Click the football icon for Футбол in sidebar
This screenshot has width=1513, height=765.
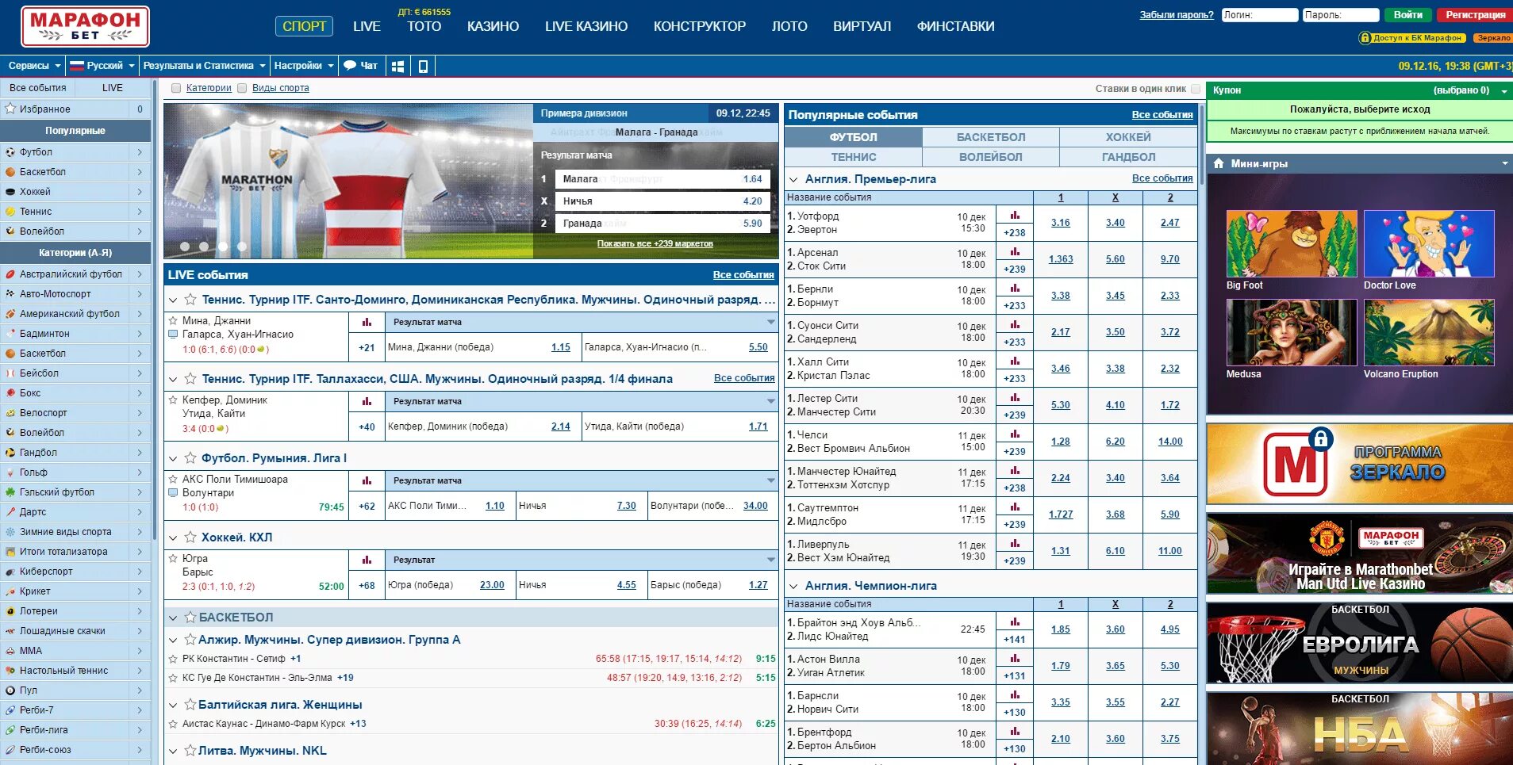[10, 151]
